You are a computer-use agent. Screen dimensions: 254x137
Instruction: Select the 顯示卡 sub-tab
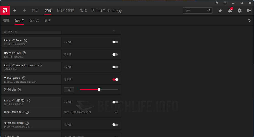click(x=19, y=20)
